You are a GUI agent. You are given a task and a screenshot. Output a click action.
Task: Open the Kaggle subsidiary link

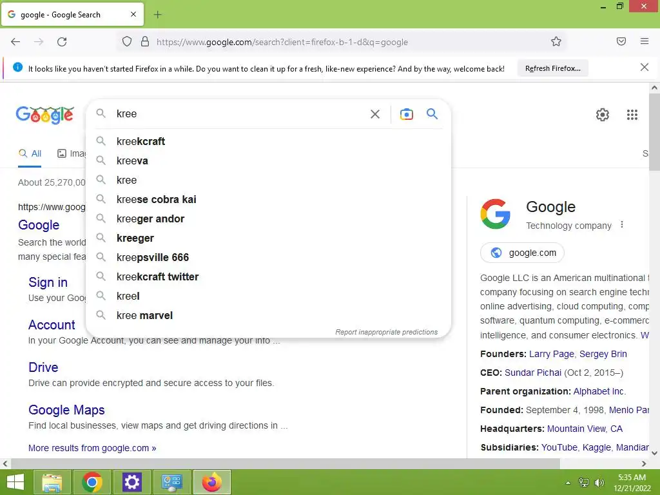(x=596, y=447)
